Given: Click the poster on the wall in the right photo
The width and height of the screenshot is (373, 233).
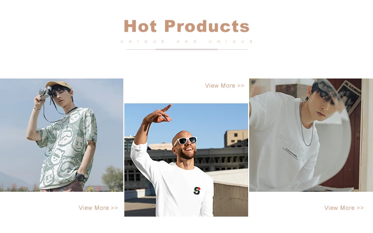Looking at the screenshot, I should pyautogui.click(x=349, y=96).
